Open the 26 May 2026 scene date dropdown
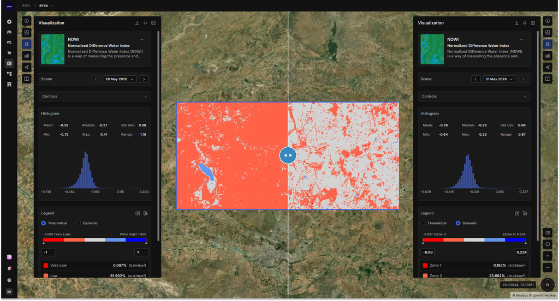This screenshot has width=559, height=301. point(120,79)
